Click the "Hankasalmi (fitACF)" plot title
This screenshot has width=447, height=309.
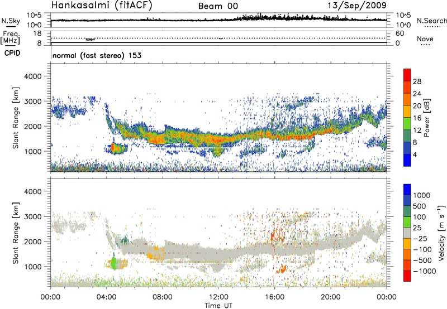[x=102, y=5]
